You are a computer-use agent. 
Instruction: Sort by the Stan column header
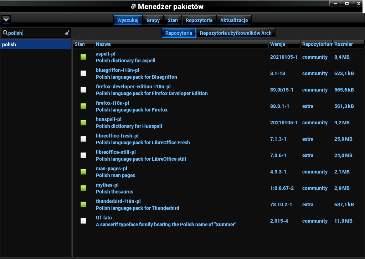(x=83, y=44)
